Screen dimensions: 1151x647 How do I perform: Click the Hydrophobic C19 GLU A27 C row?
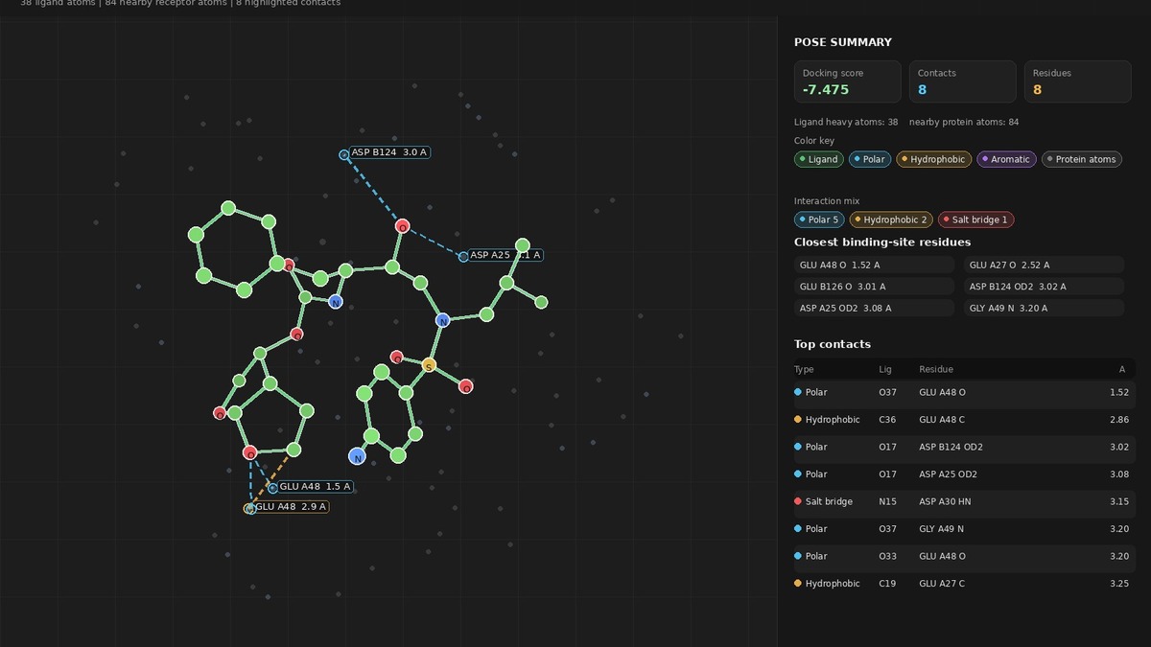[964, 583]
